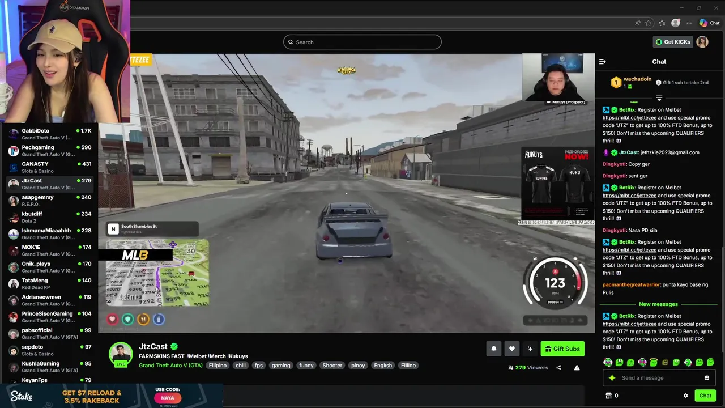
Task: Select the olive square emote in quick emotes
Action: coord(665,362)
